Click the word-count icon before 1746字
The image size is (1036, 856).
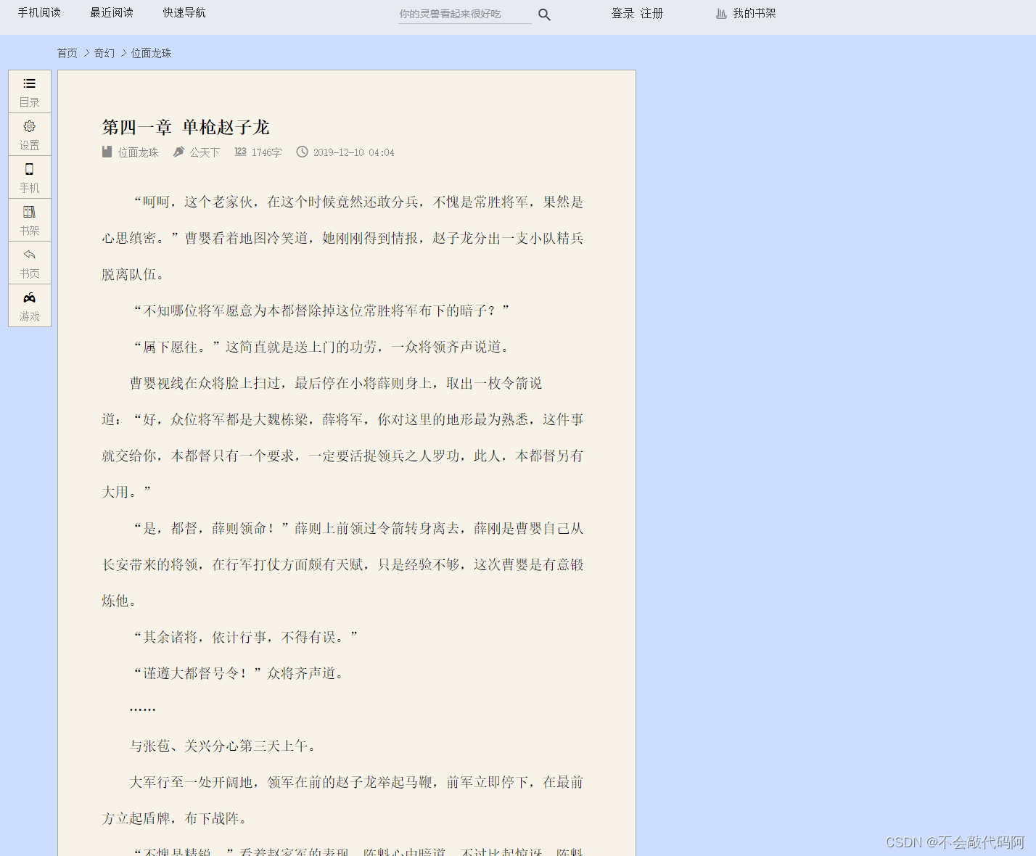(x=240, y=152)
